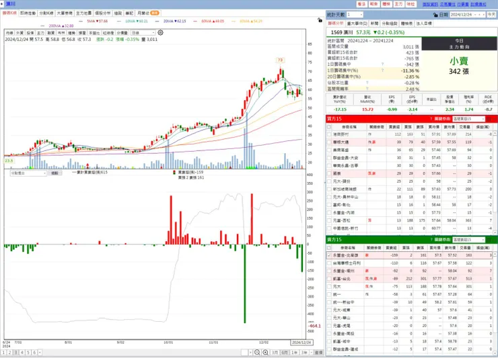
Task: Toggle buyer table header select-all checkbox
Action: pos(329,127)
